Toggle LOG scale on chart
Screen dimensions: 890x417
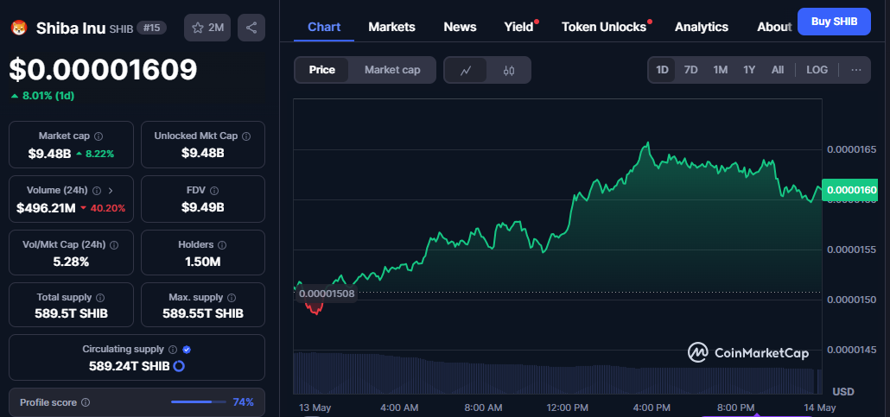pos(817,70)
